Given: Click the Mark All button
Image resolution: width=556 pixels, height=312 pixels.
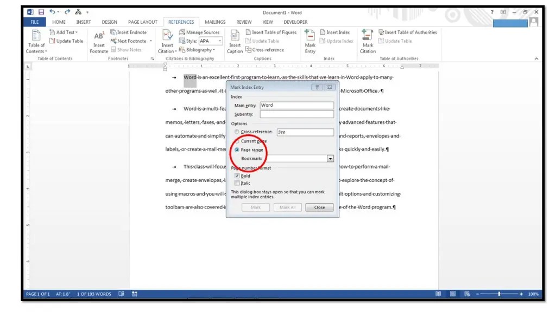Looking at the screenshot, I should [288, 207].
